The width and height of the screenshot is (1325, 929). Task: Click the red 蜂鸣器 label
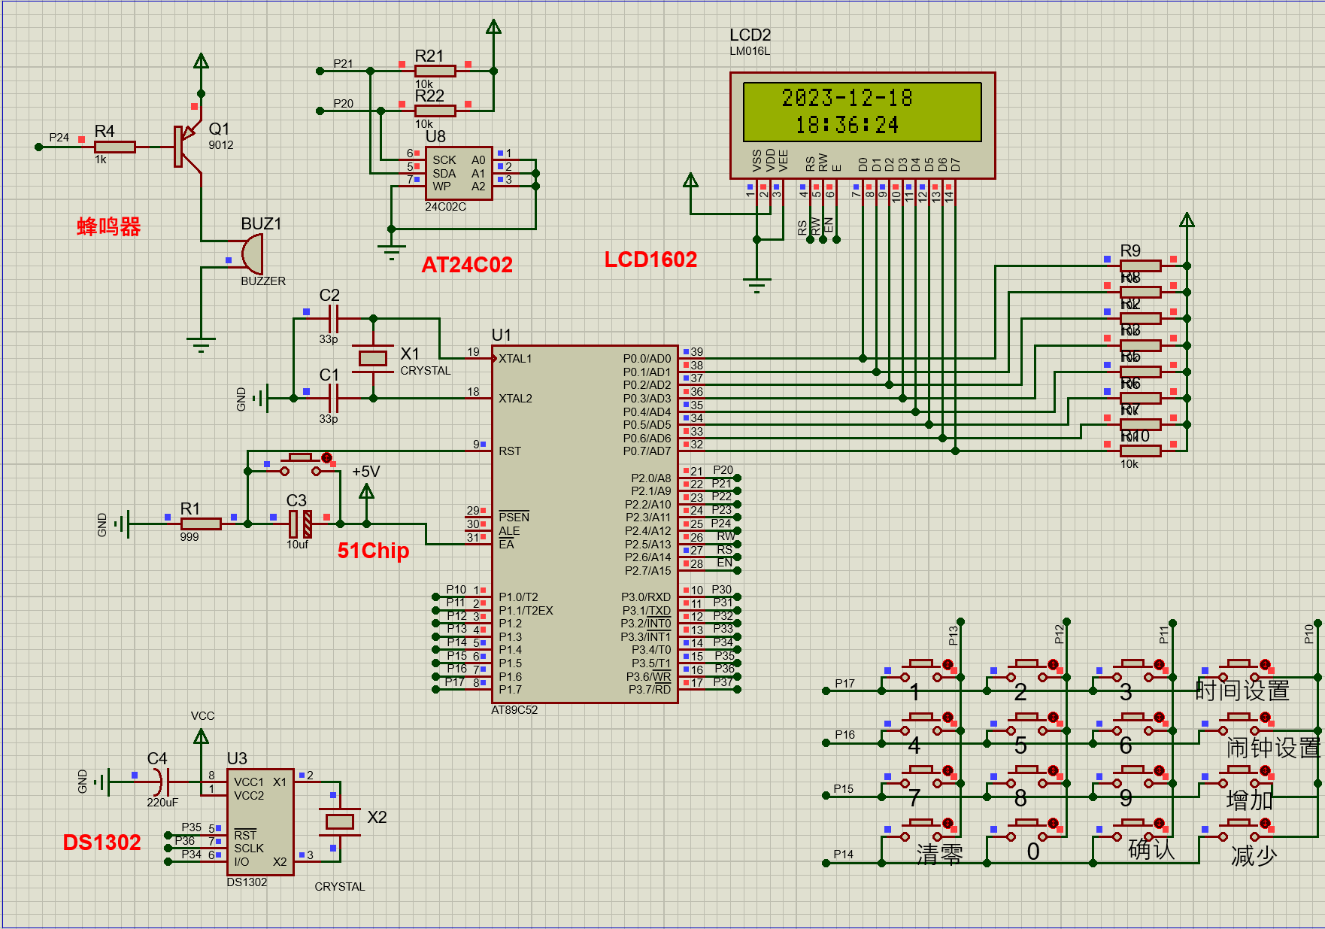click(x=109, y=226)
